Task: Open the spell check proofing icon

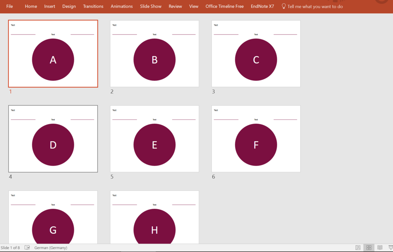Action: 27,248
